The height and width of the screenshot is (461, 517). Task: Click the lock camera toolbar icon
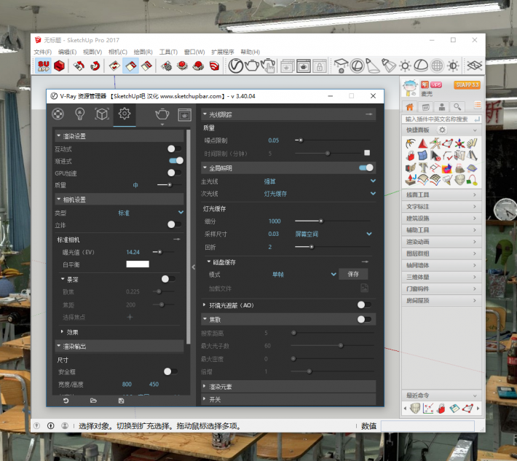click(x=320, y=66)
